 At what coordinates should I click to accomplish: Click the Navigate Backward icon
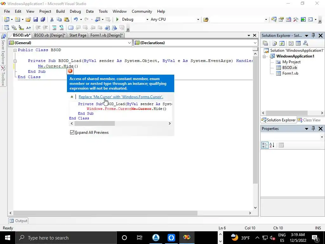pos(97,19)
